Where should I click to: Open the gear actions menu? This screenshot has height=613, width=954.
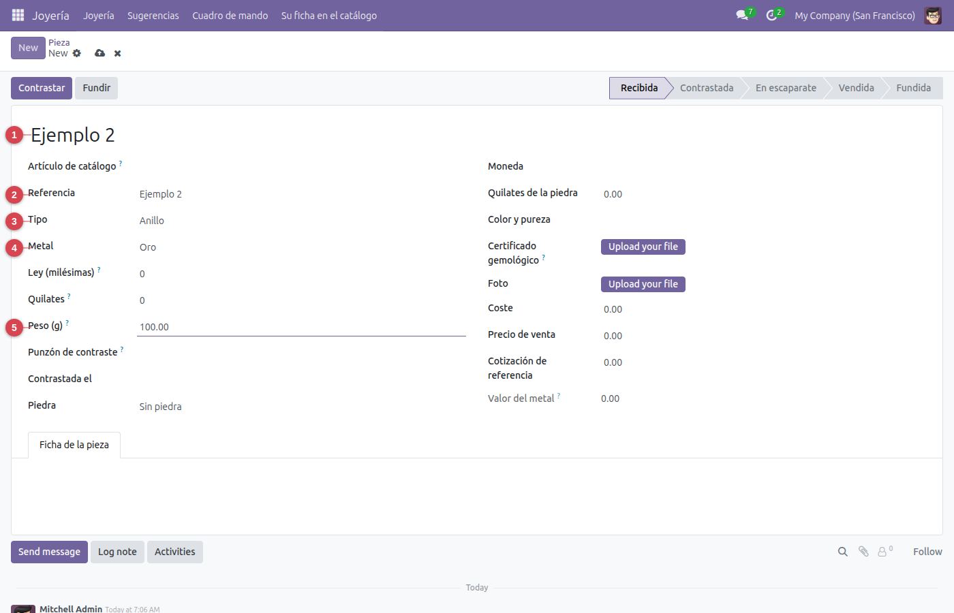pyautogui.click(x=77, y=53)
